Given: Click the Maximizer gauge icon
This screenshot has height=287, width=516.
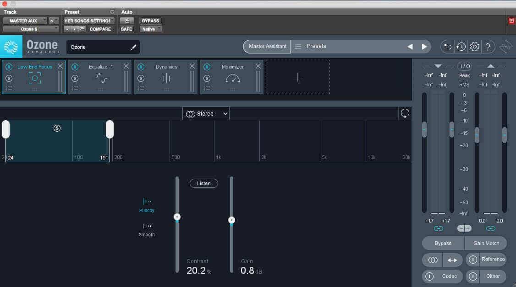Looking at the screenshot, I should (233, 79).
